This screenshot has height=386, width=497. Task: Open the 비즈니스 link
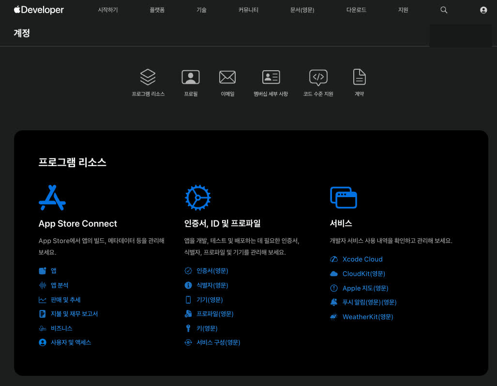[x=61, y=328]
